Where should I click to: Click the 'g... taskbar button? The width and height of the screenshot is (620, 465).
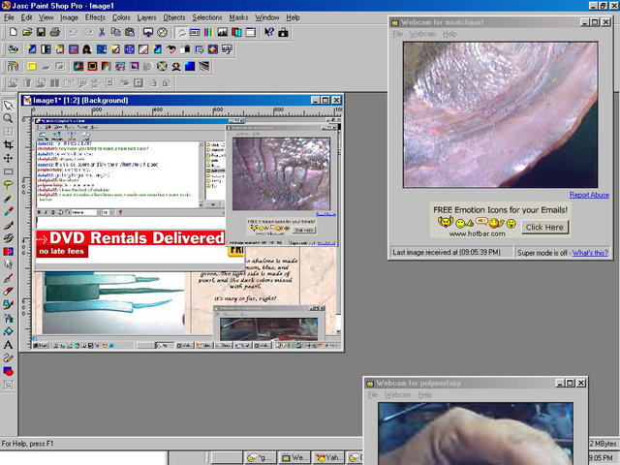tap(259, 458)
